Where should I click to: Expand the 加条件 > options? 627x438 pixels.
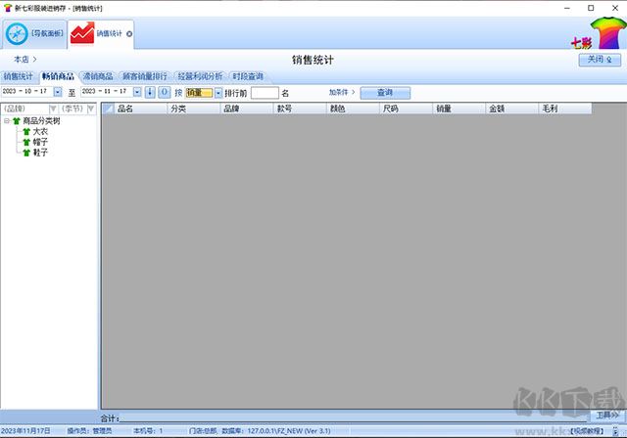(x=342, y=92)
